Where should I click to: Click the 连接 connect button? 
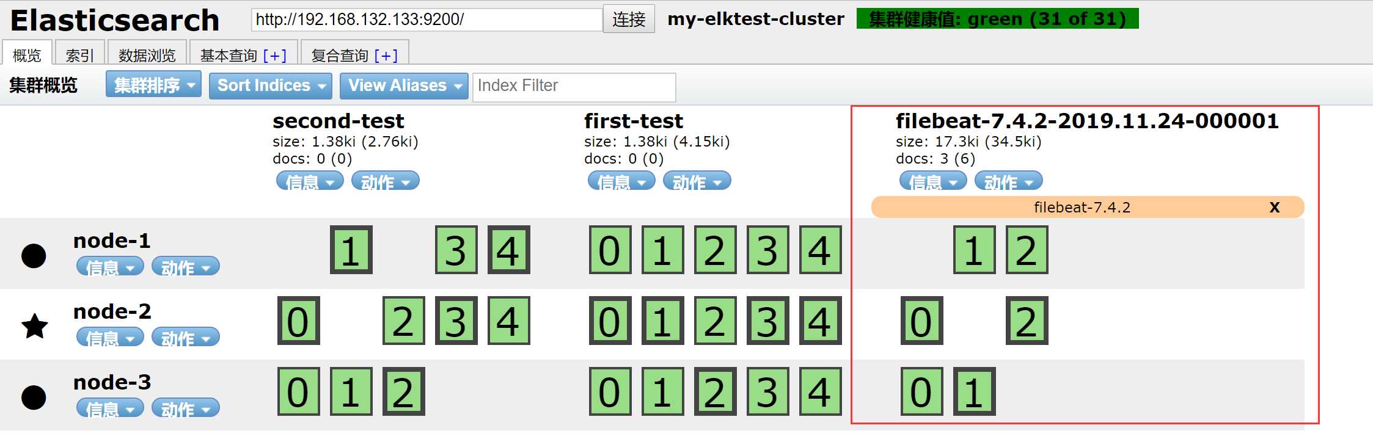click(x=629, y=19)
